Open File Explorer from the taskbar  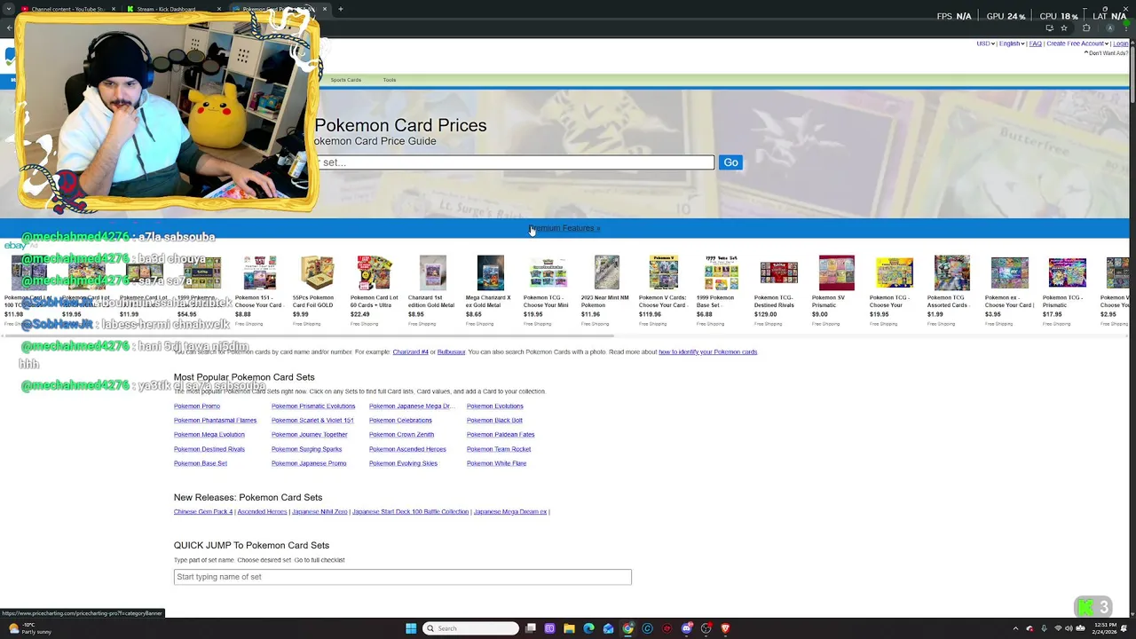[x=569, y=628]
